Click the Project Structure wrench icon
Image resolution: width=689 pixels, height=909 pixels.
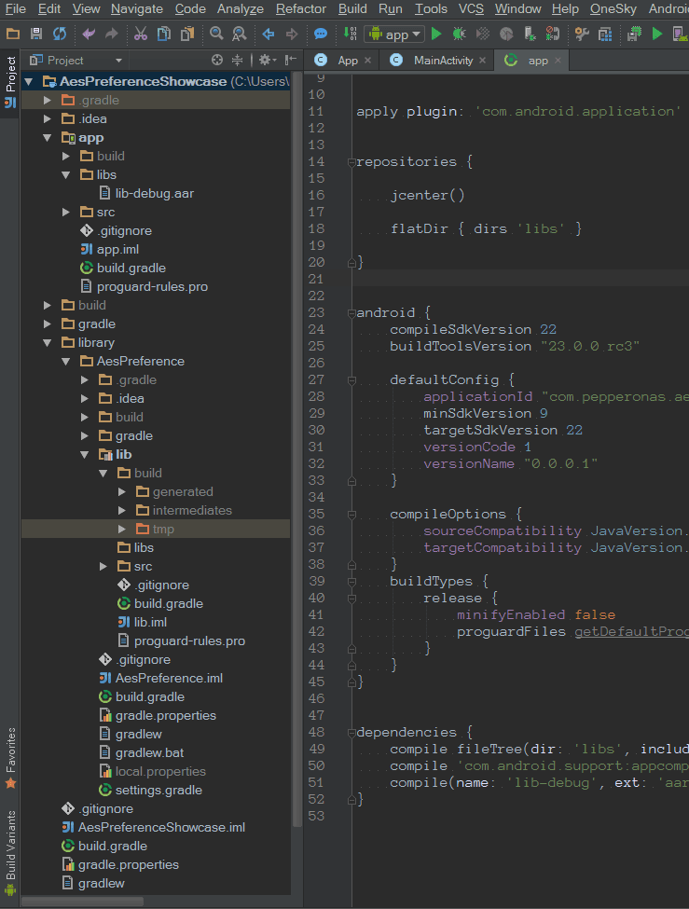point(582,34)
